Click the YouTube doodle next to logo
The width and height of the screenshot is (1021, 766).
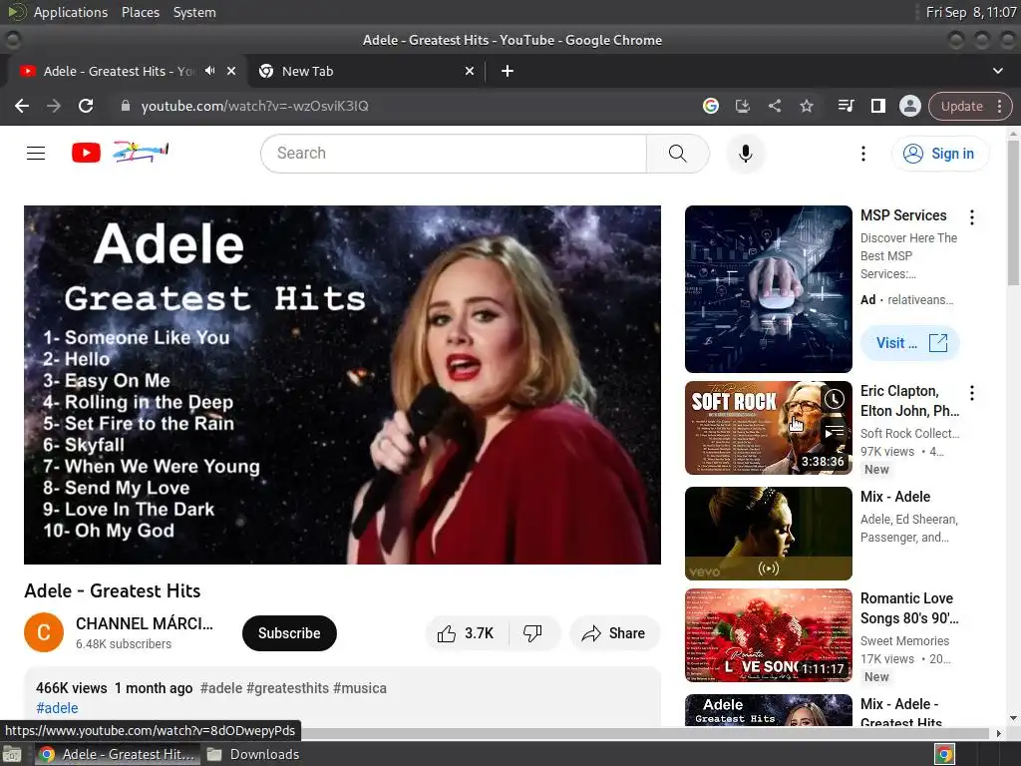point(141,153)
